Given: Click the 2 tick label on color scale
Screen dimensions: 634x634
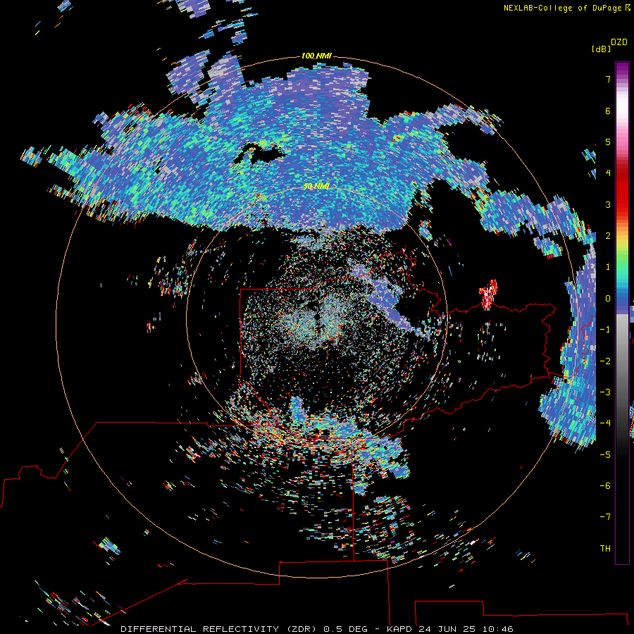Looking at the screenshot, I should tap(608, 236).
